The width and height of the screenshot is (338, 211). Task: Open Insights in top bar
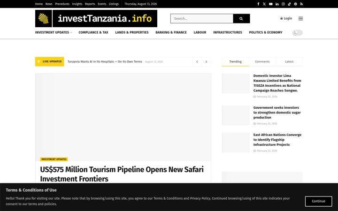(77, 4)
